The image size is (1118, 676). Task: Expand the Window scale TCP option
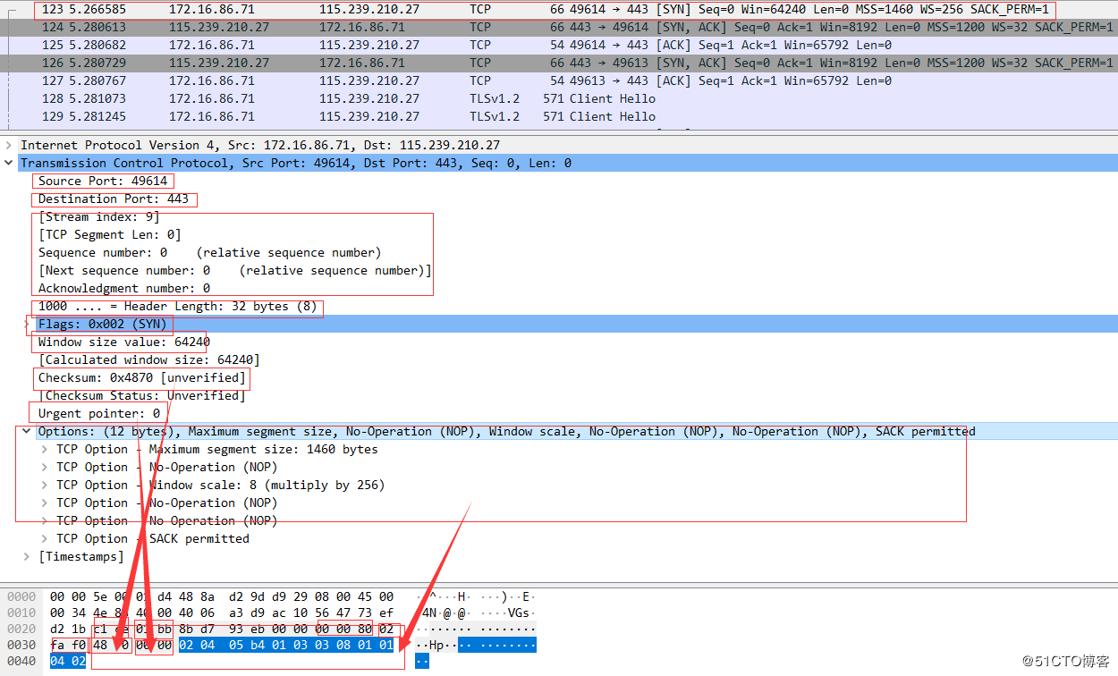click(x=45, y=485)
